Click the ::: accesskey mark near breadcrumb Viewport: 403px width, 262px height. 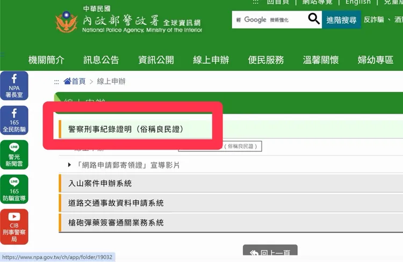[56, 82]
